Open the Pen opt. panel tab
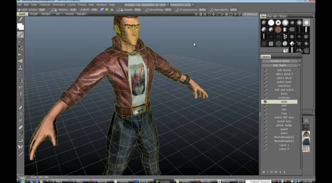Screen dimensions: 332x183 coord(273,17)
